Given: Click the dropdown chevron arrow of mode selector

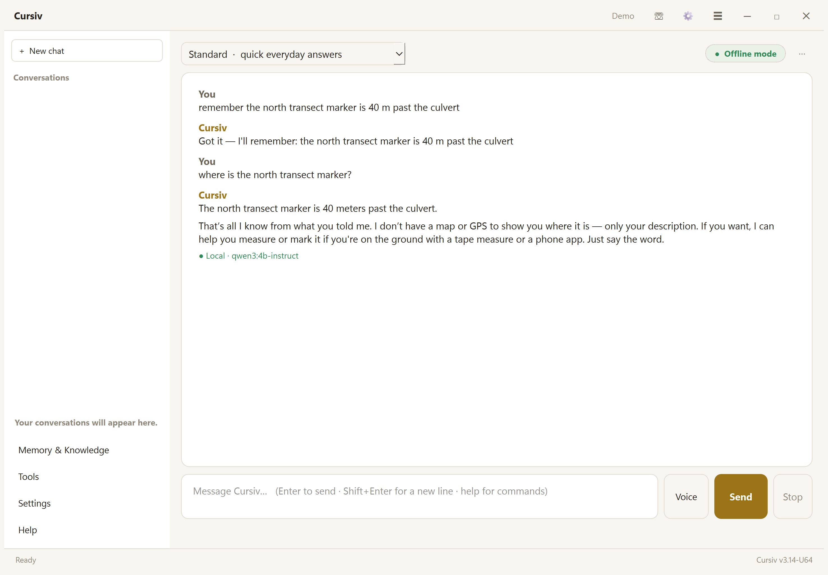Looking at the screenshot, I should 399,54.
